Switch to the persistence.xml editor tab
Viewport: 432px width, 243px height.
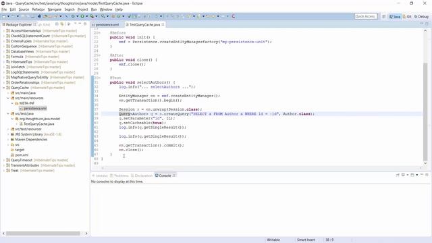pyautogui.click(x=107, y=24)
